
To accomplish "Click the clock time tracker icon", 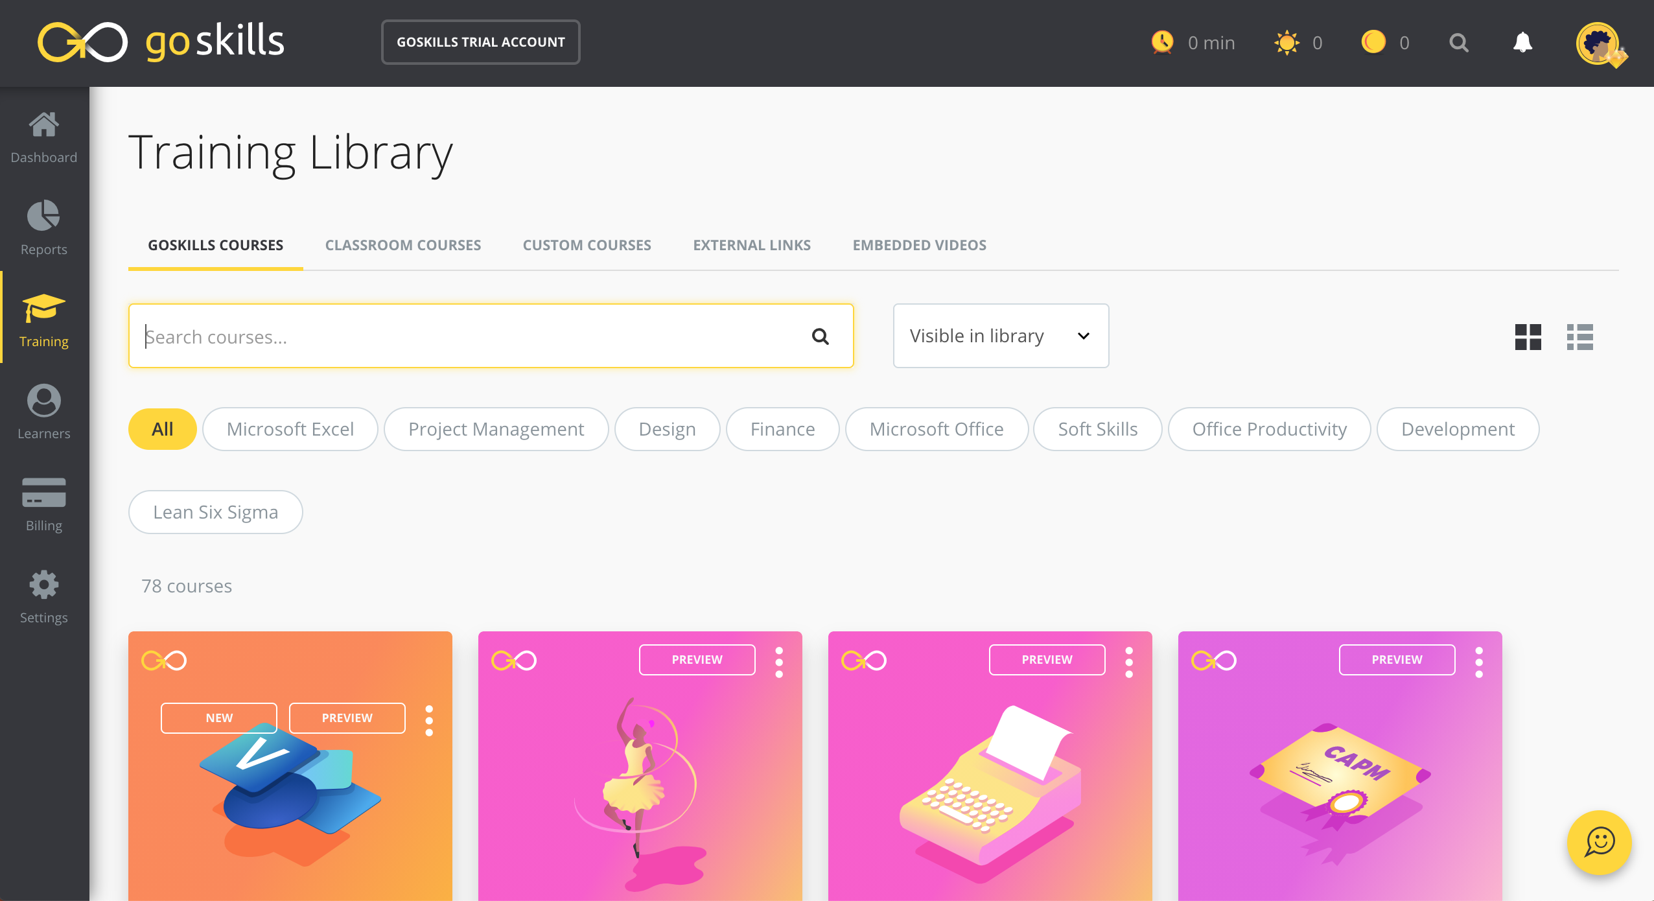I will (x=1162, y=42).
